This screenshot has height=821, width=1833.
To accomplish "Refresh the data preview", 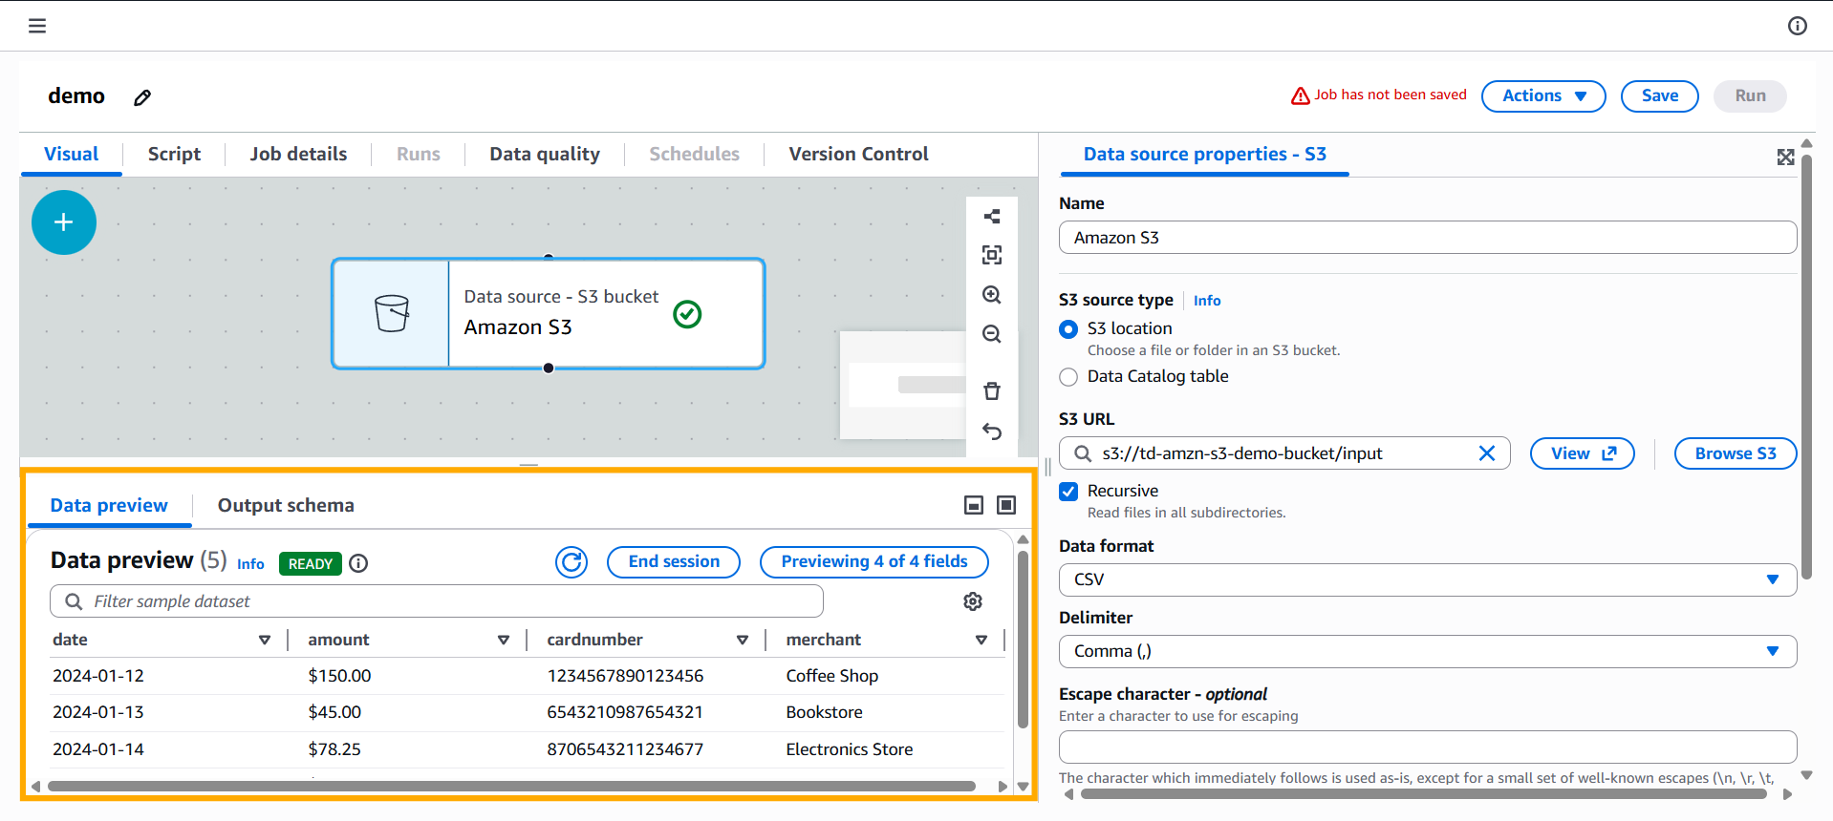I will 571,562.
